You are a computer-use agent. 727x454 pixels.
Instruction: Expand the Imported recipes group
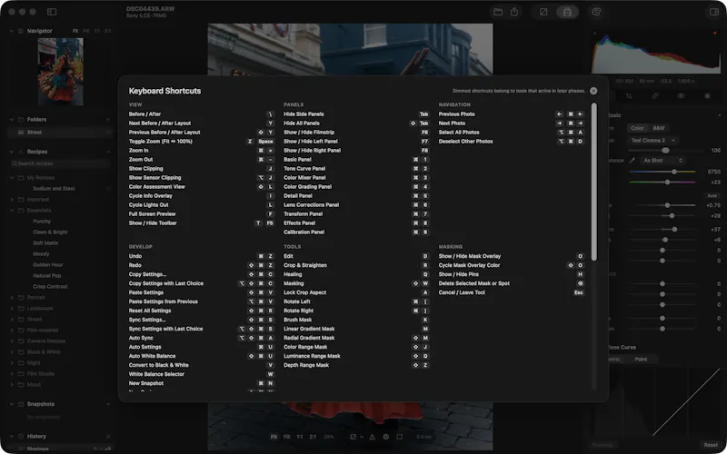(x=12, y=200)
